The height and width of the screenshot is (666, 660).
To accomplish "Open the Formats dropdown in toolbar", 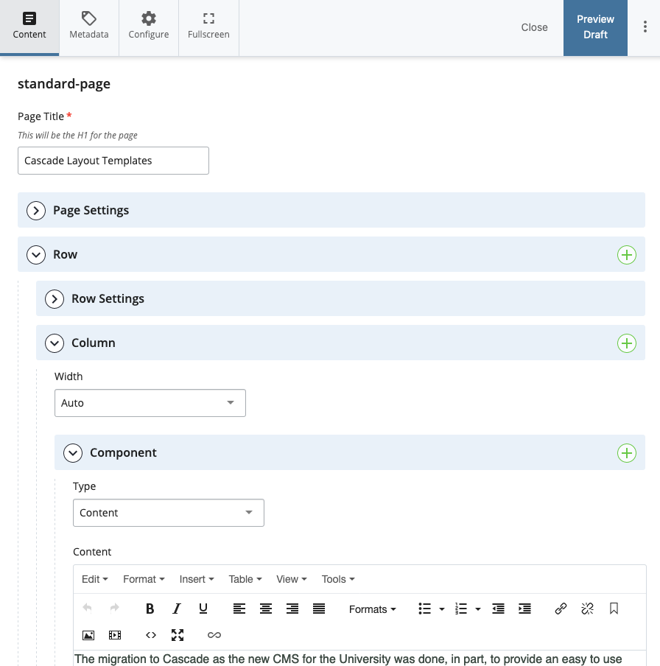I will coord(373,609).
